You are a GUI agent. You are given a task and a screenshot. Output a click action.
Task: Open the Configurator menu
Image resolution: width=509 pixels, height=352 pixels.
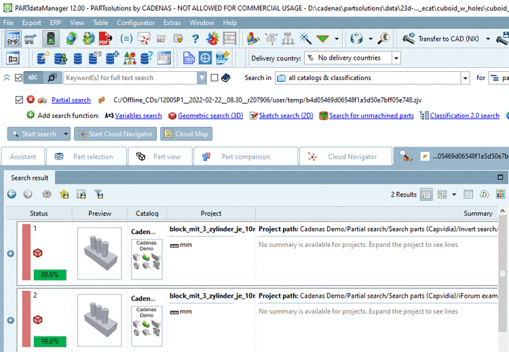pyautogui.click(x=136, y=22)
